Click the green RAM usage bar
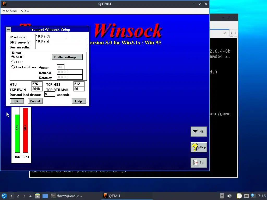267x200 pixels. [17, 133]
